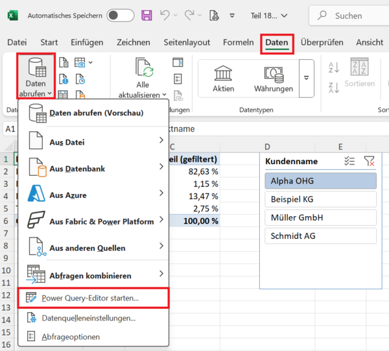Switch to the Start tab
Viewport: 389px width, 351px height.
pyautogui.click(x=49, y=42)
